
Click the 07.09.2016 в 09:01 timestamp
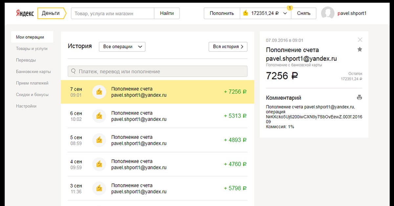285,40
